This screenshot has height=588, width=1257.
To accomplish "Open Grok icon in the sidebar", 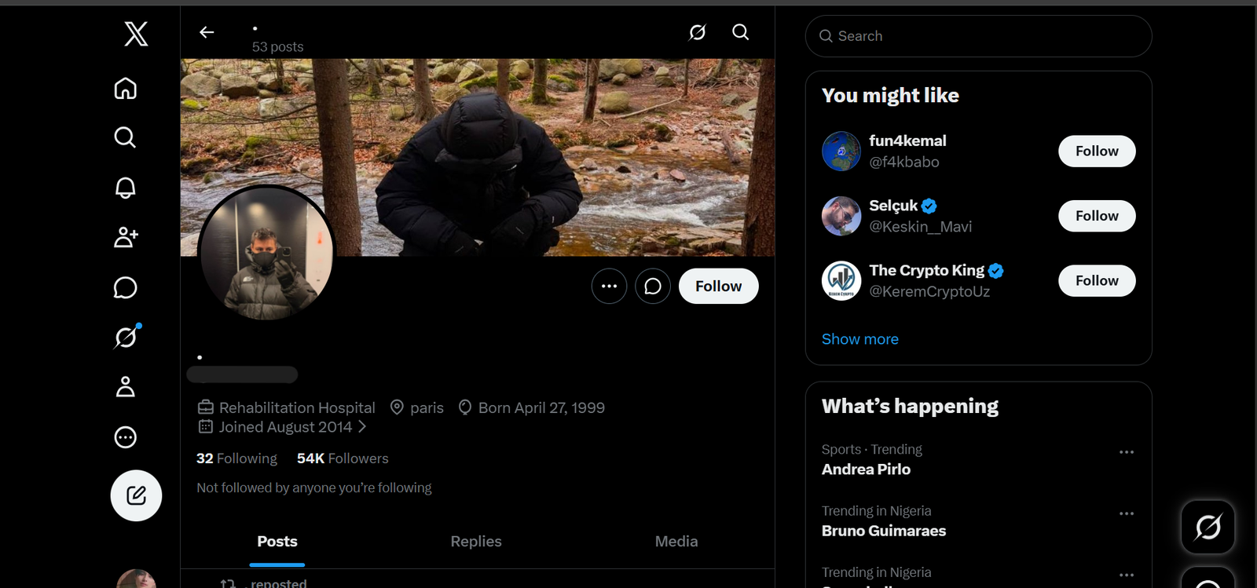I will coord(126,337).
